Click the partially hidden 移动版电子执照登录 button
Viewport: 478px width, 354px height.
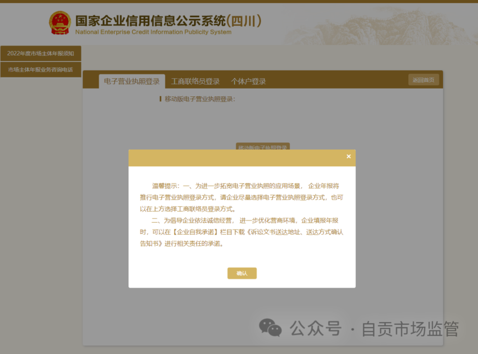click(x=262, y=146)
